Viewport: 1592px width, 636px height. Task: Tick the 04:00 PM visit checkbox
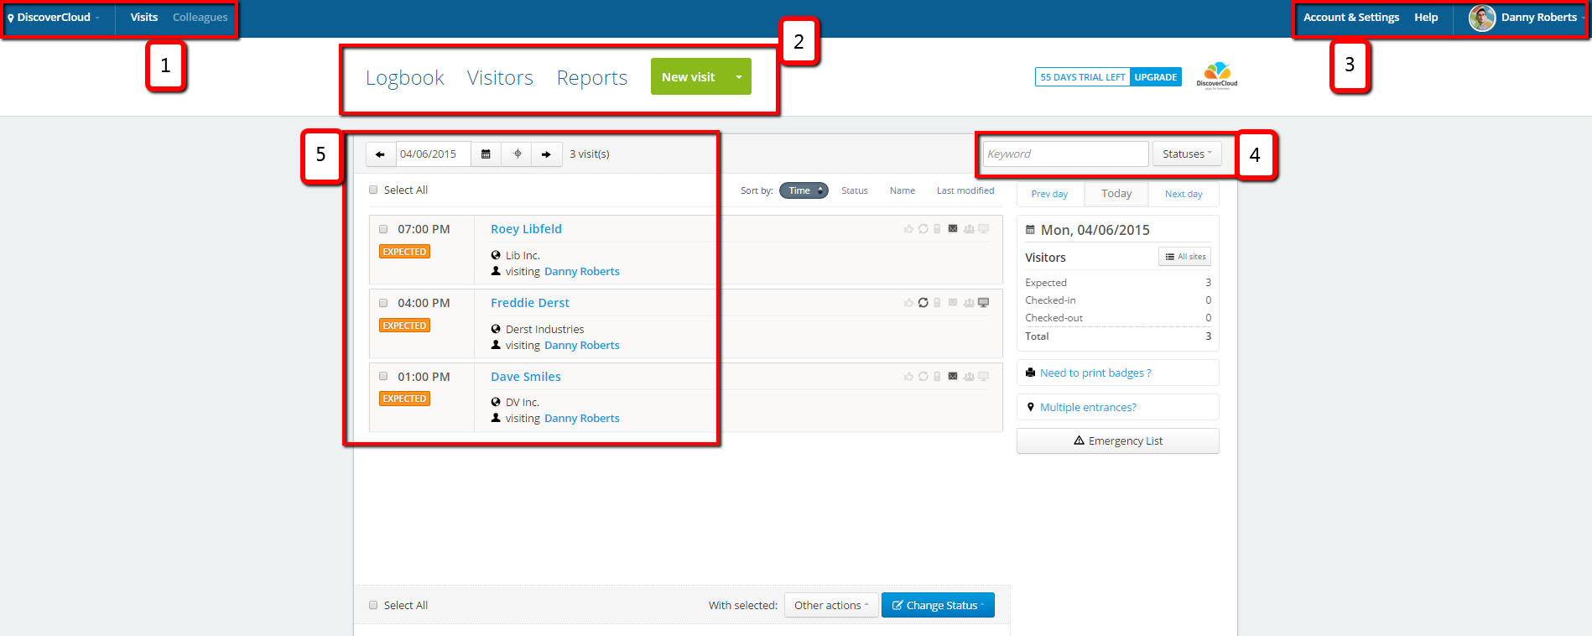tap(383, 303)
